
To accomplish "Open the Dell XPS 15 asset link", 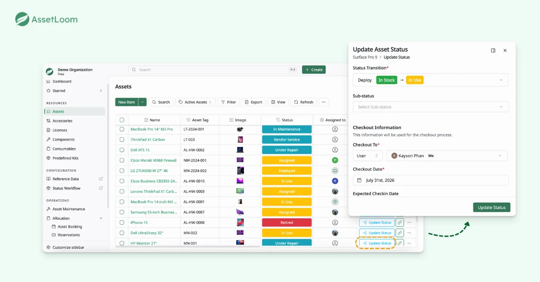I will pos(140,150).
